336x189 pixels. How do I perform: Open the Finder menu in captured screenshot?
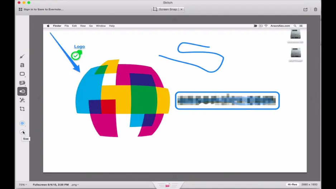(x=57, y=26)
